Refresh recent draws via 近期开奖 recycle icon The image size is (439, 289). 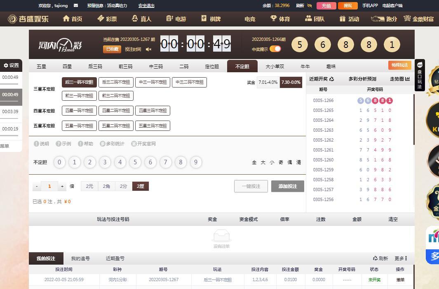(332, 79)
